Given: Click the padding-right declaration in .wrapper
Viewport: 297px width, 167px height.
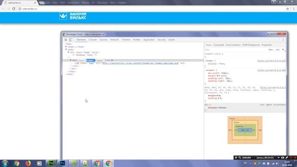Looking at the screenshot, I should coord(220,81).
